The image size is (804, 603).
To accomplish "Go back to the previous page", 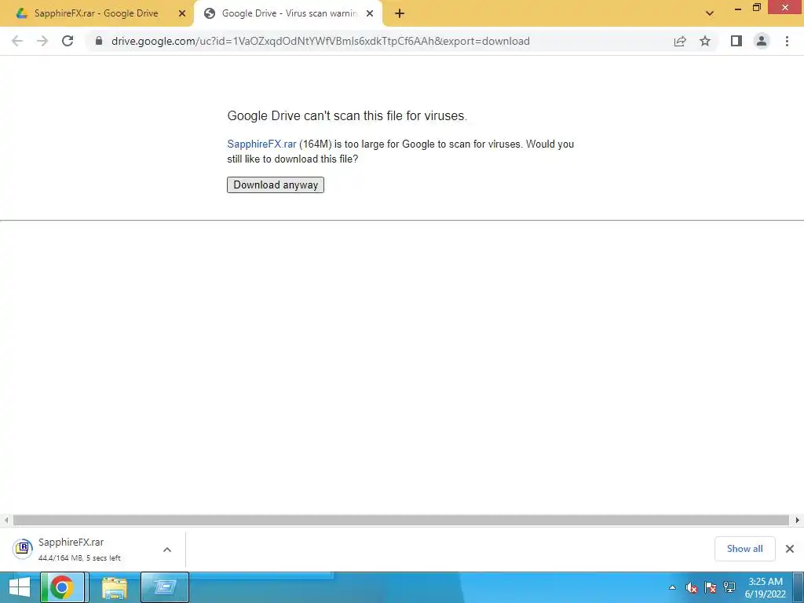I will [x=17, y=41].
